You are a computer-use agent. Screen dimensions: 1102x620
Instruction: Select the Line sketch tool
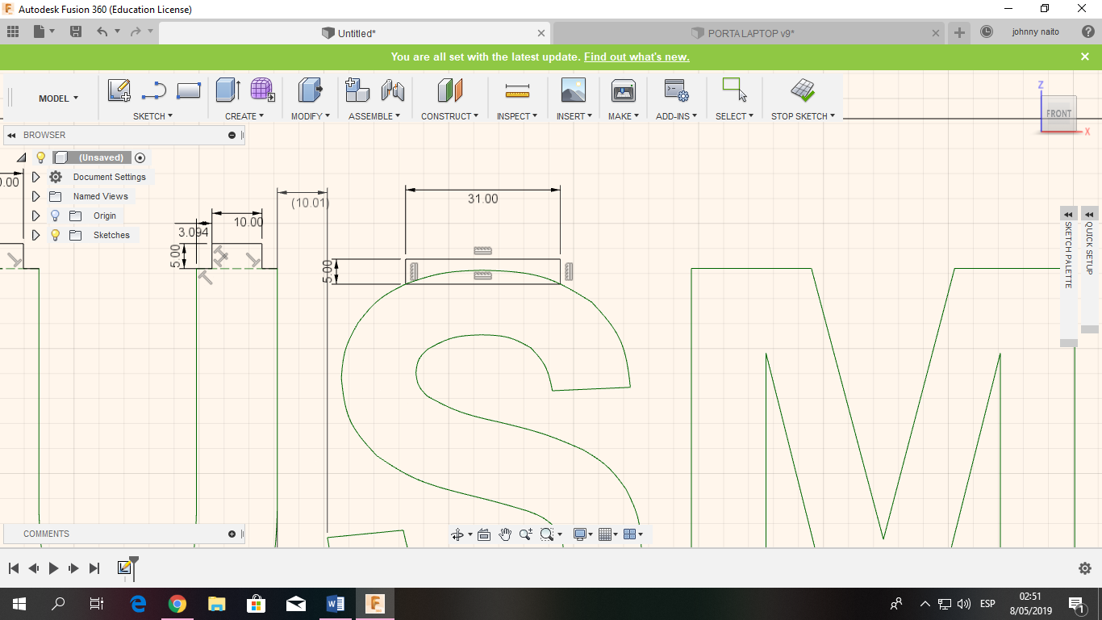(153, 90)
